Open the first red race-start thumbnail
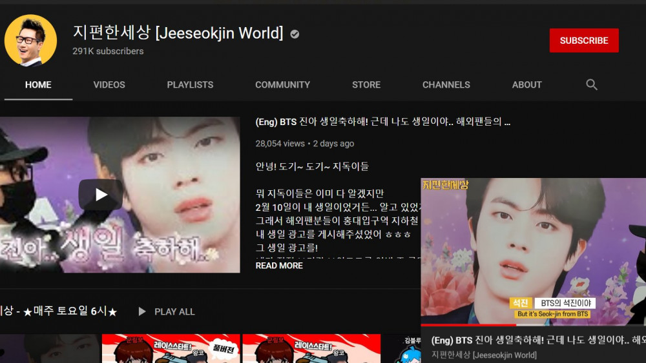The width and height of the screenshot is (646, 363). 171,349
